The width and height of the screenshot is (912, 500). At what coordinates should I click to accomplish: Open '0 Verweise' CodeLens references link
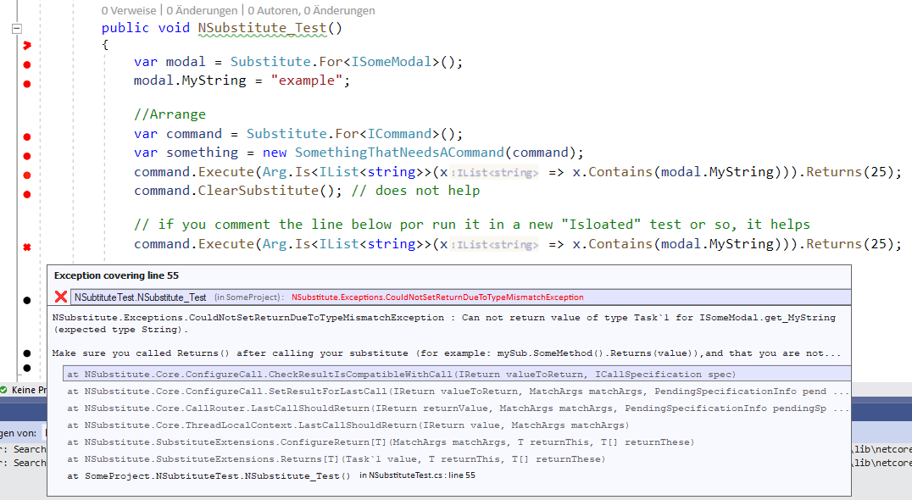click(x=129, y=10)
